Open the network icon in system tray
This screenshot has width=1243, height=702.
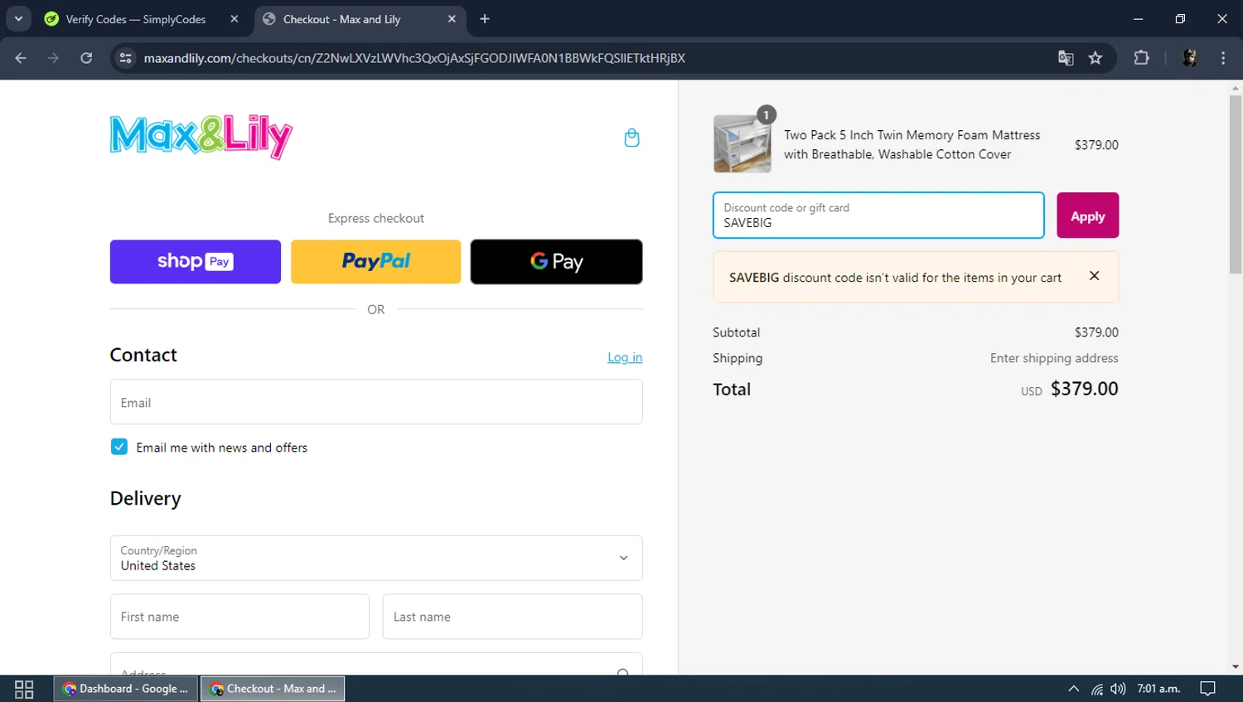pos(1096,689)
